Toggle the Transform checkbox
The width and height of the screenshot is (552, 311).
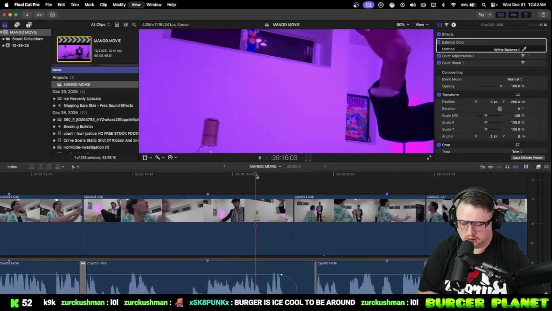(439, 95)
